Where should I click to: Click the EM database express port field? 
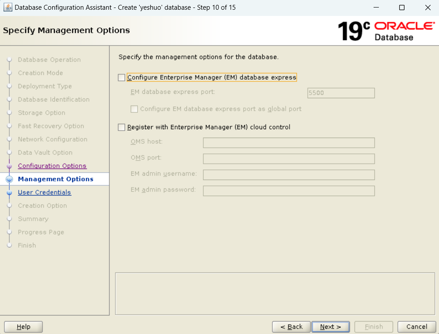[341, 93]
